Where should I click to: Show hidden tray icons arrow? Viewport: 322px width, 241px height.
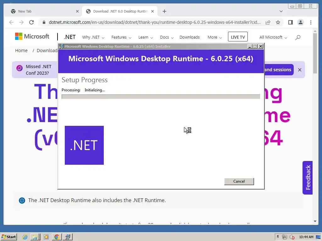[x=278, y=237]
